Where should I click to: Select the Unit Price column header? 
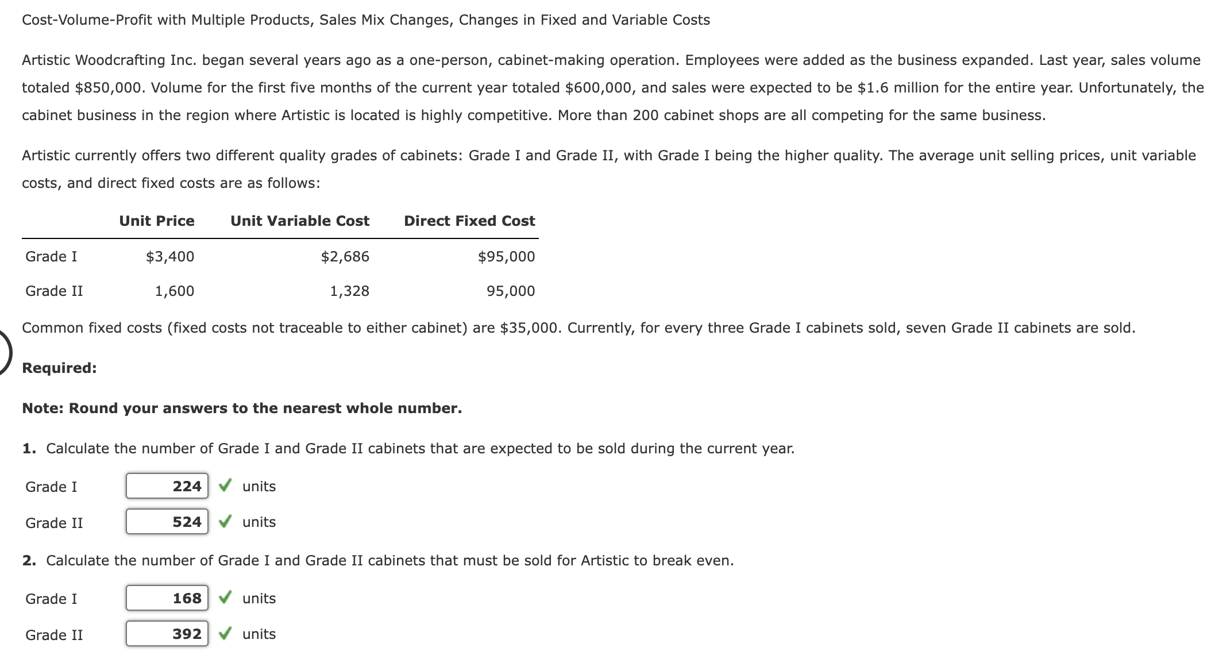(x=156, y=221)
